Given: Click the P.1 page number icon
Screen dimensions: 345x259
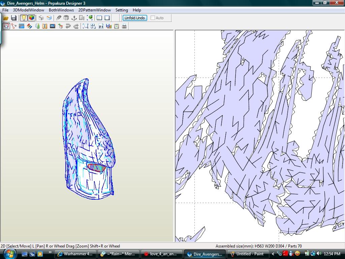Looking at the screenshot, I should pyautogui.click(x=101, y=26).
